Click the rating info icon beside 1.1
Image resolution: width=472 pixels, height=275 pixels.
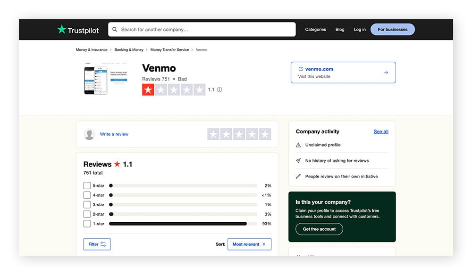[x=219, y=89]
